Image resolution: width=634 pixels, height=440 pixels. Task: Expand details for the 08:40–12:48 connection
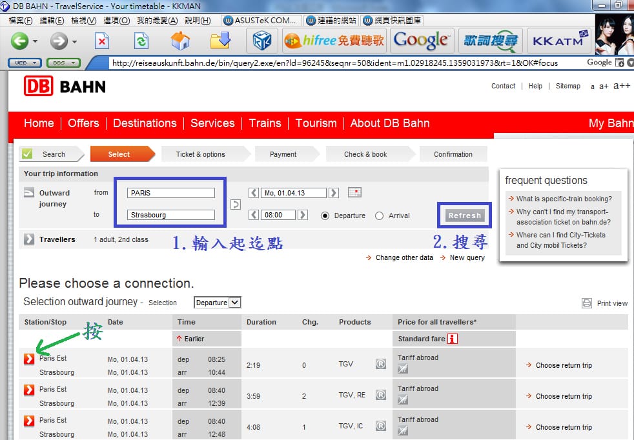[28, 421]
